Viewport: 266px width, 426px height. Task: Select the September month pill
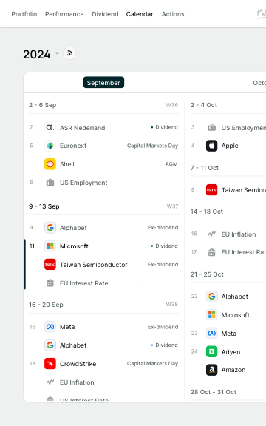103,82
